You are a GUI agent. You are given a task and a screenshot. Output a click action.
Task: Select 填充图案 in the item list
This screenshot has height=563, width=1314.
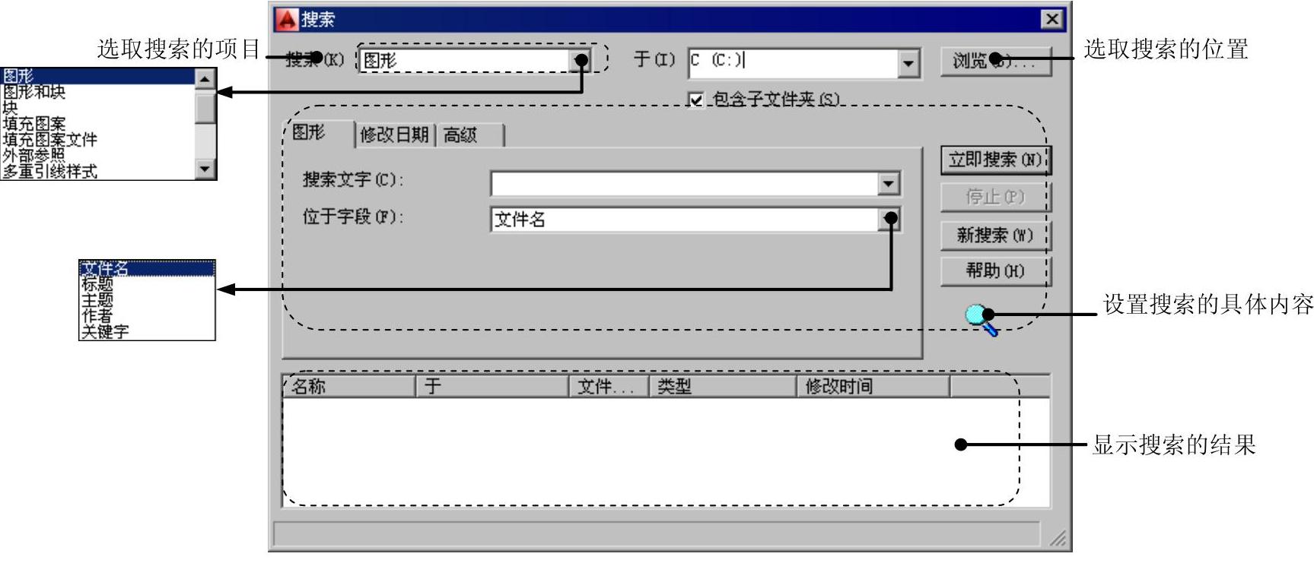(x=34, y=124)
